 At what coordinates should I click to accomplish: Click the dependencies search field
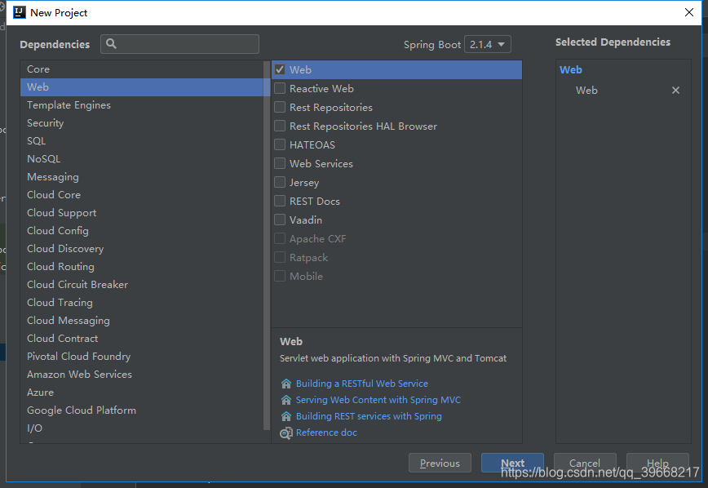(x=179, y=44)
